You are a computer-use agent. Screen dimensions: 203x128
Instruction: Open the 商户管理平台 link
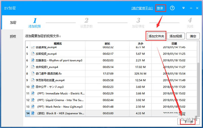(x=142, y=8)
